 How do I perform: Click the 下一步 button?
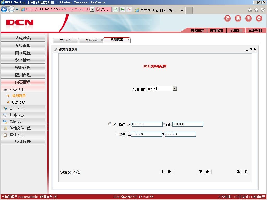pyautogui.click(x=204, y=172)
